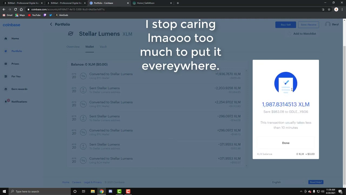Click the Need Help? button
The width and height of the screenshot is (346, 195).
pos(316,182)
